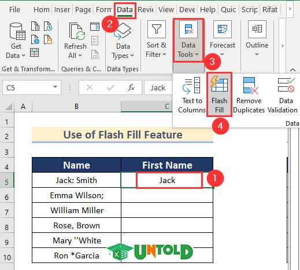Switch to the Review tab

point(146,9)
